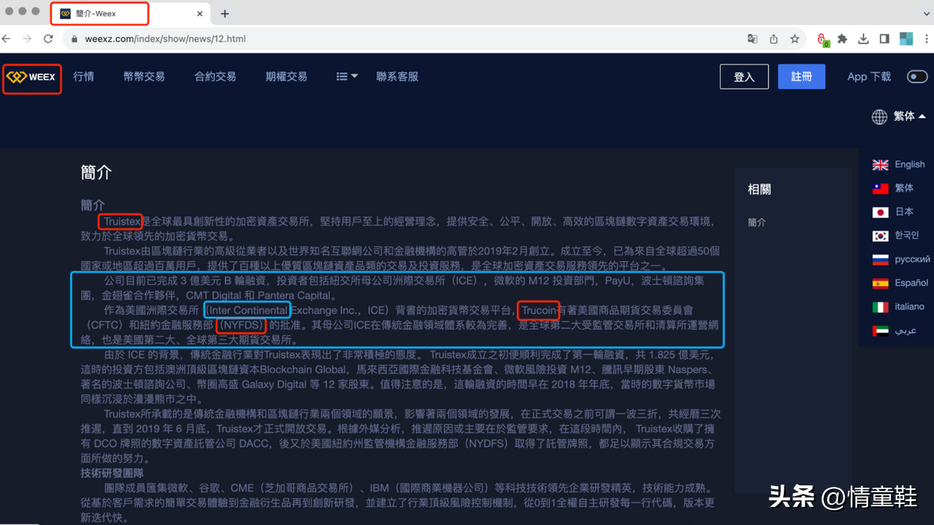Click the 技術研發團隊 subheading
934x525 pixels.
(x=112, y=474)
